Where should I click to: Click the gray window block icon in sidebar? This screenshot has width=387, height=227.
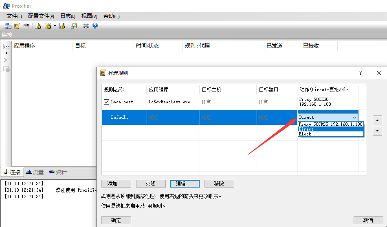[x=7, y=69]
